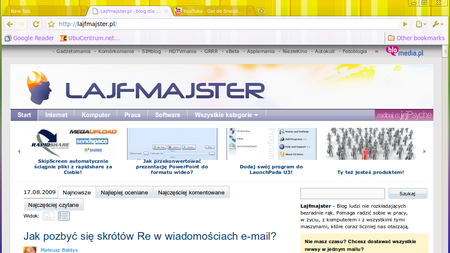
Task: Go back using the back arrow
Action: pos(9,24)
